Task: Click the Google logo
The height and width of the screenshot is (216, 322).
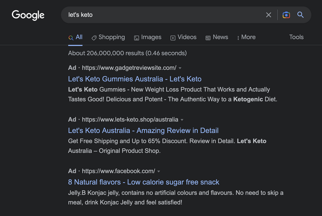Action: tap(28, 15)
